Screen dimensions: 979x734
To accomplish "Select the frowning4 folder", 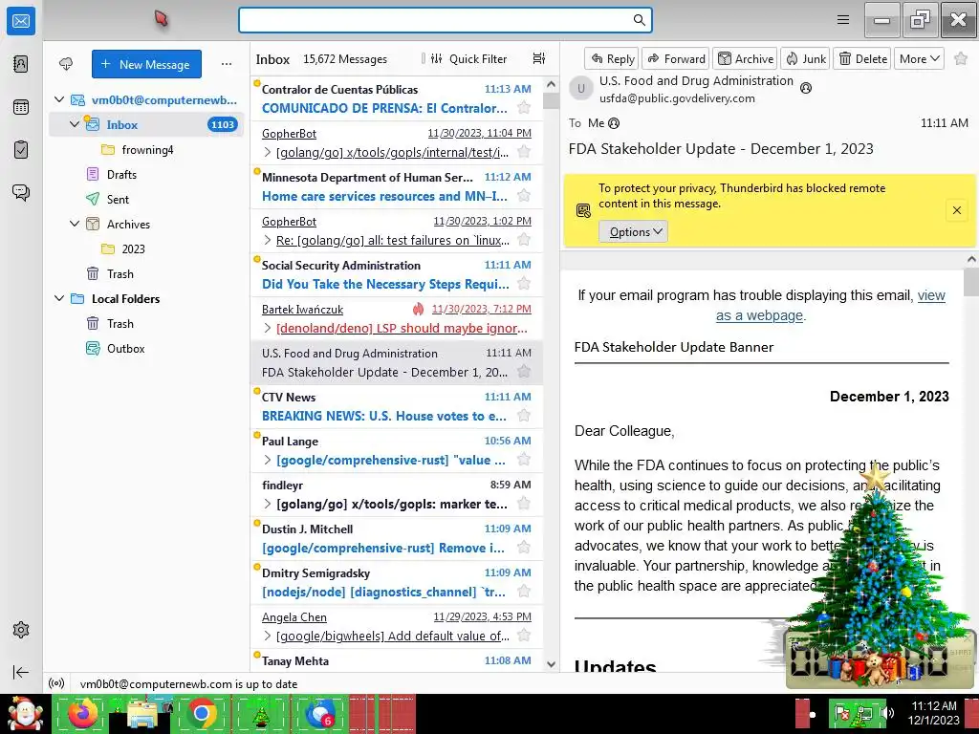I will 146,149.
